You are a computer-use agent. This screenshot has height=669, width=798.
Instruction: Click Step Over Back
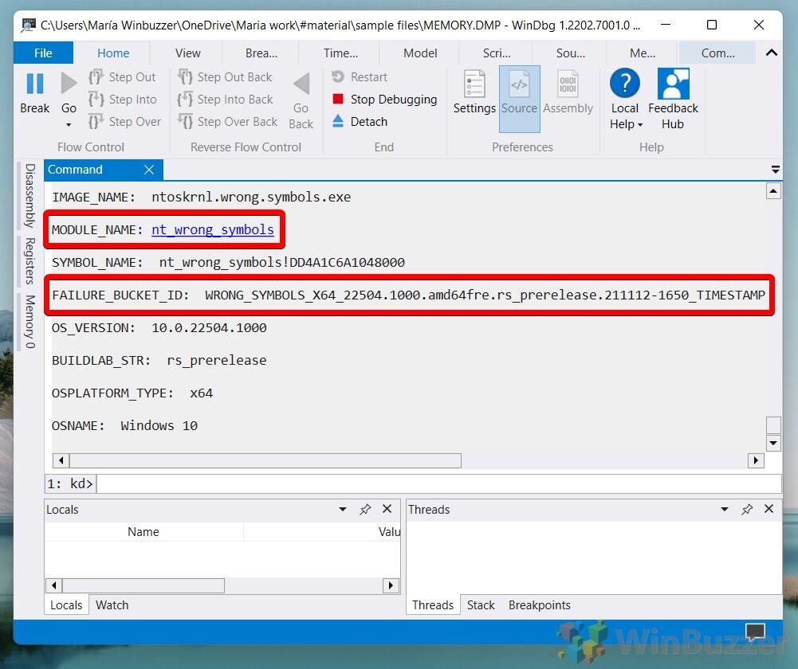click(x=227, y=122)
